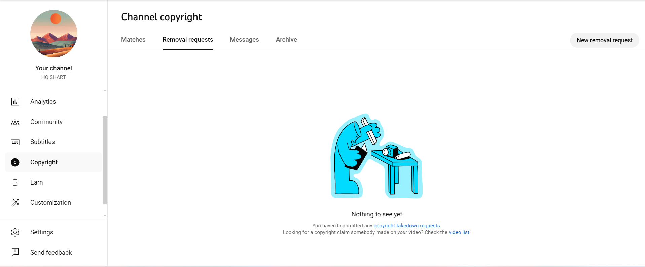This screenshot has height=267, width=645.
Task: Click the Send feedback exclamation icon
Action: click(15, 252)
